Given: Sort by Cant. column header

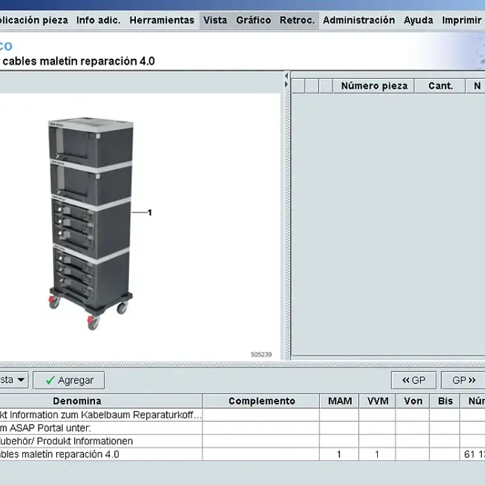Looking at the screenshot, I should pos(440,86).
